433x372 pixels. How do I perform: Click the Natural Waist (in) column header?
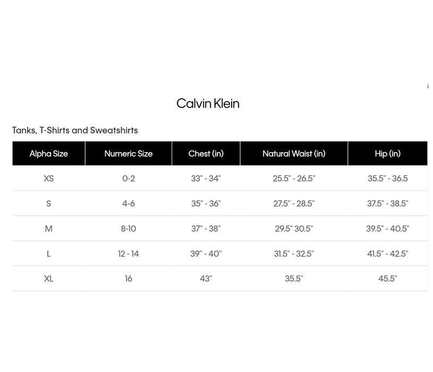tap(294, 154)
